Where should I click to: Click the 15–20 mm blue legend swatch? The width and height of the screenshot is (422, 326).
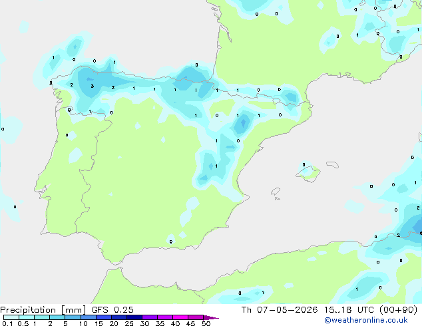[x=103, y=317]
